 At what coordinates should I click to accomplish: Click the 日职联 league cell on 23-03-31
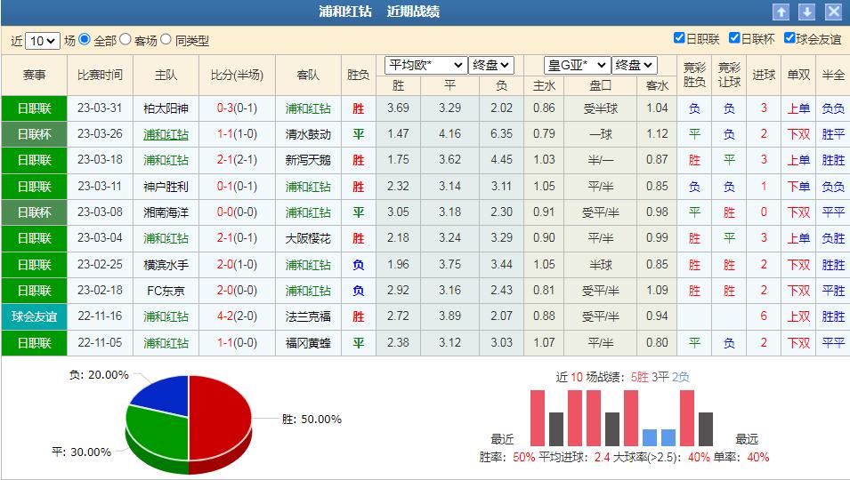[34, 108]
